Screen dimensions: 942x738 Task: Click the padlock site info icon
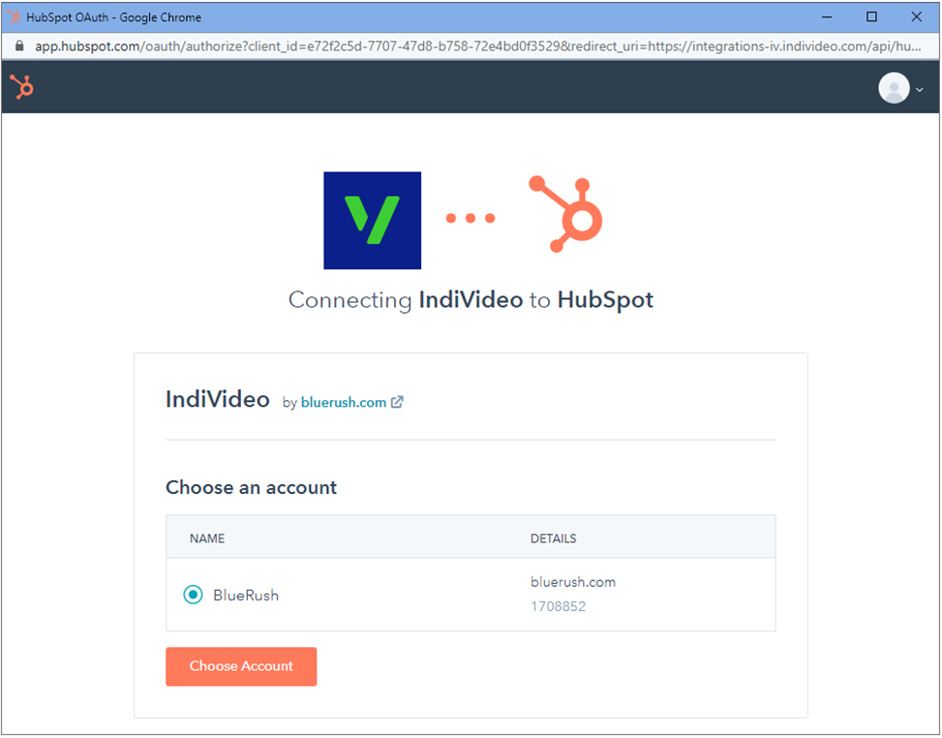click(x=18, y=46)
